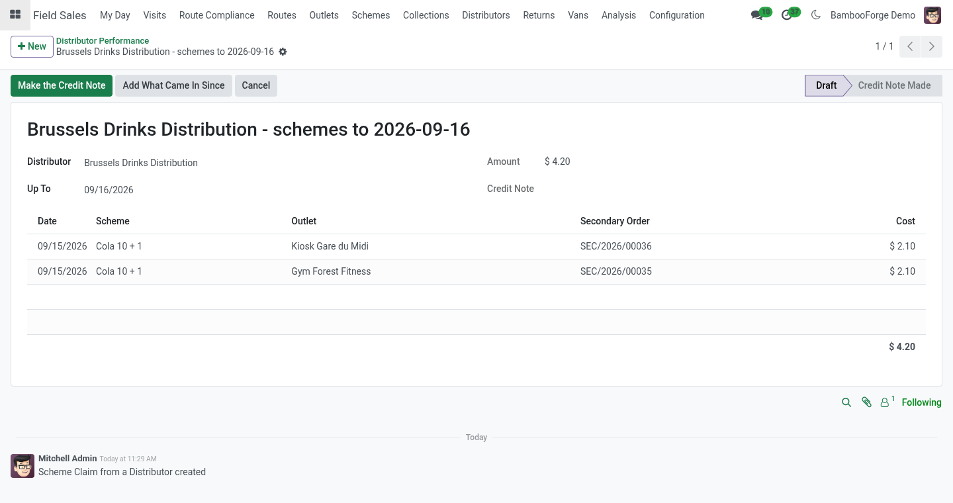The image size is (953, 503).
Task: Toggle dark mode moon icon
Action: coord(815,15)
